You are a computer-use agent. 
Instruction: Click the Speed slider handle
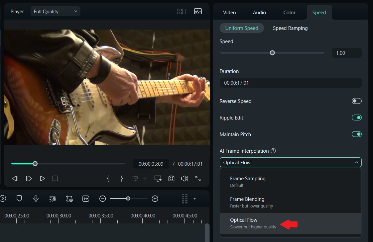pyautogui.click(x=272, y=53)
